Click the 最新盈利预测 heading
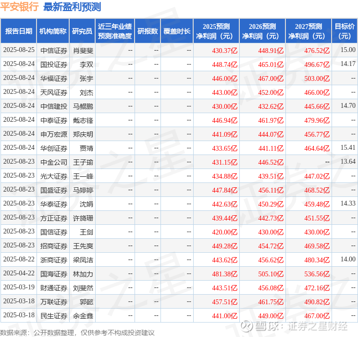This screenshot has height=337, width=358. pyautogui.click(x=72, y=7)
